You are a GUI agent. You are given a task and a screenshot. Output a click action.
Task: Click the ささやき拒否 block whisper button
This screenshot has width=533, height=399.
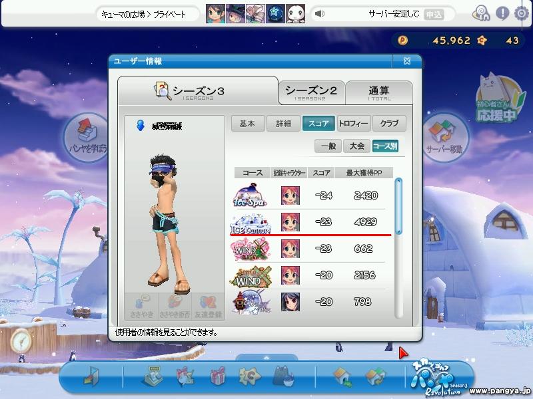[x=175, y=307]
